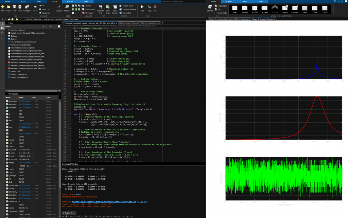Add a Title to the figure
This screenshot has height=218, width=348.
point(234,9)
